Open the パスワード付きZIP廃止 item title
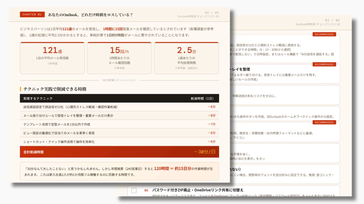 pyautogui.click(x=198, y=190)
